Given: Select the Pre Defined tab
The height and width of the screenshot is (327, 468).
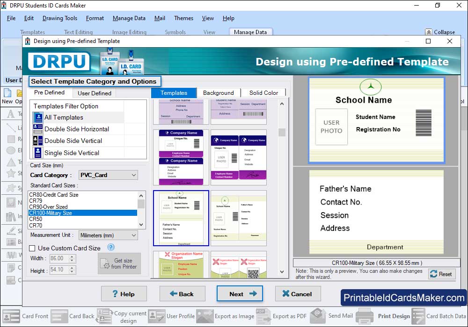Looking at the screenshot, I should [49, 92].
